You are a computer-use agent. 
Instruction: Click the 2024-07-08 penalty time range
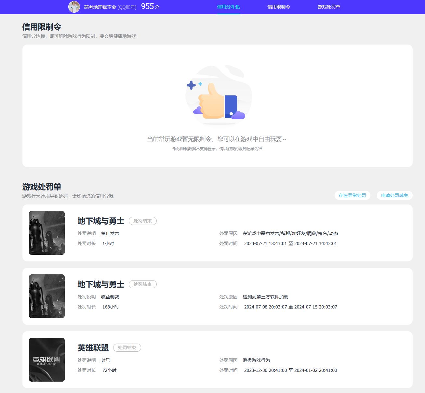[x=291, y=307]
